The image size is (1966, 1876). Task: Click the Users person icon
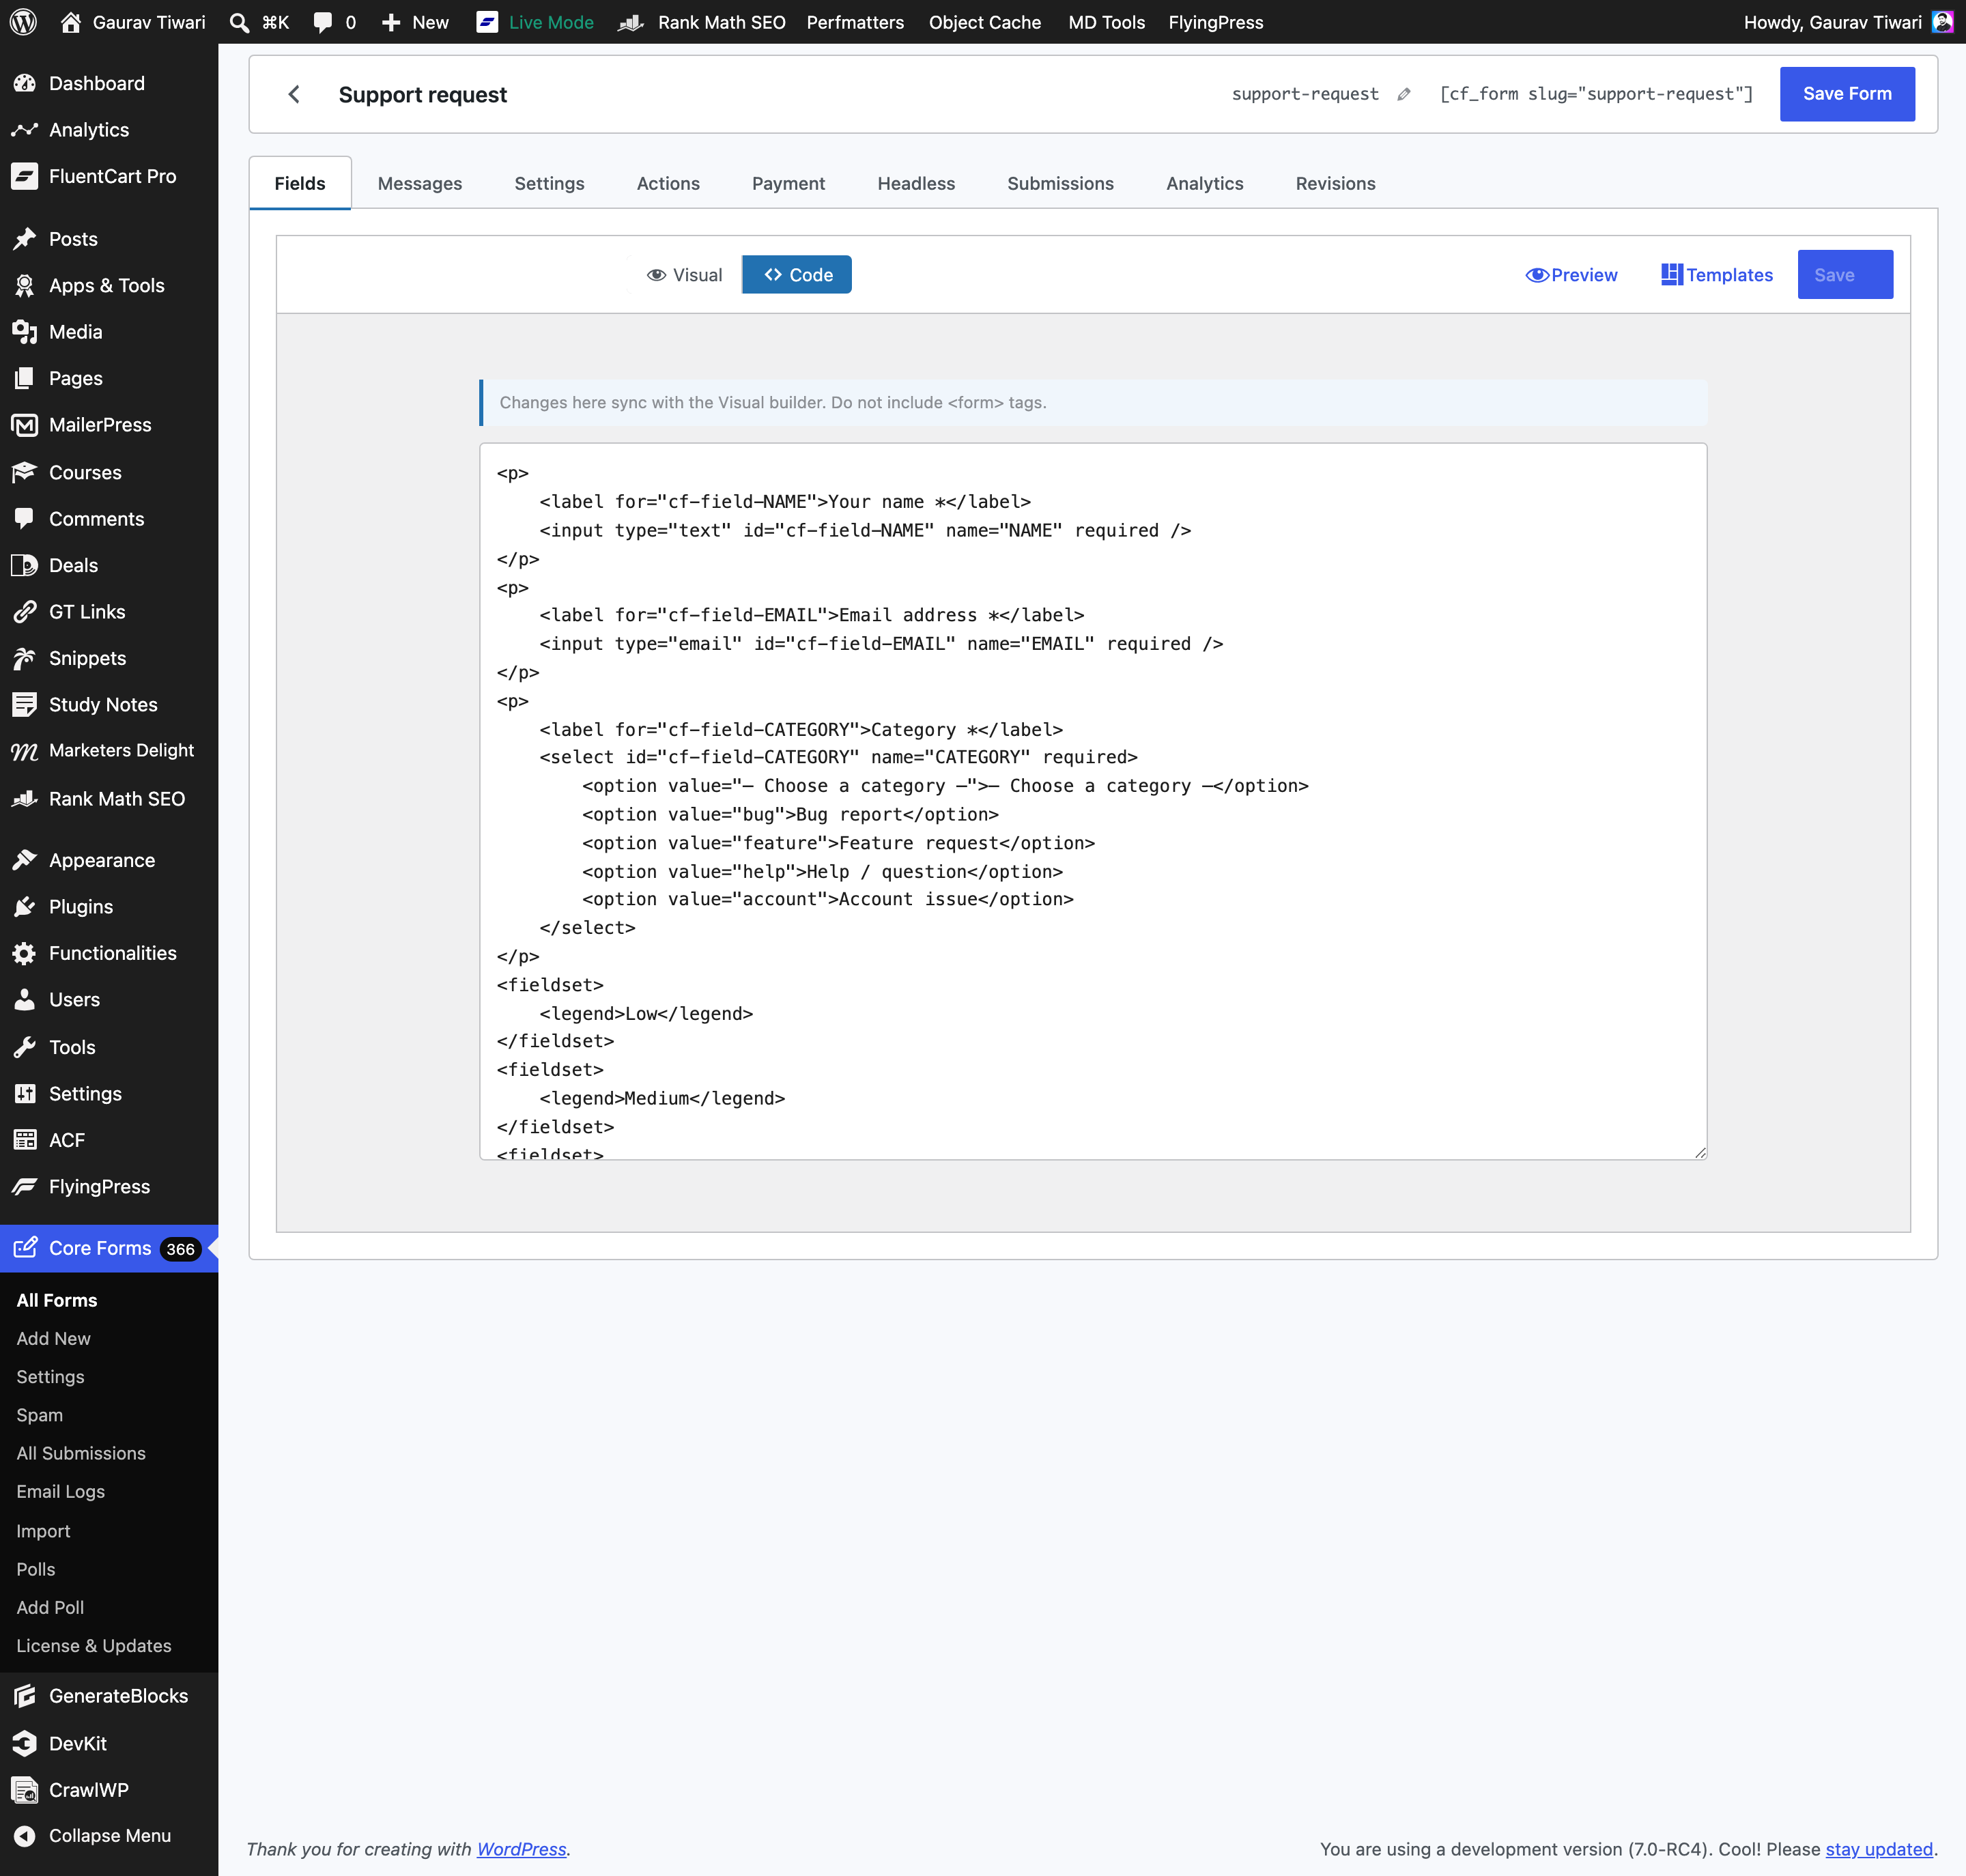coord(25,1000)
